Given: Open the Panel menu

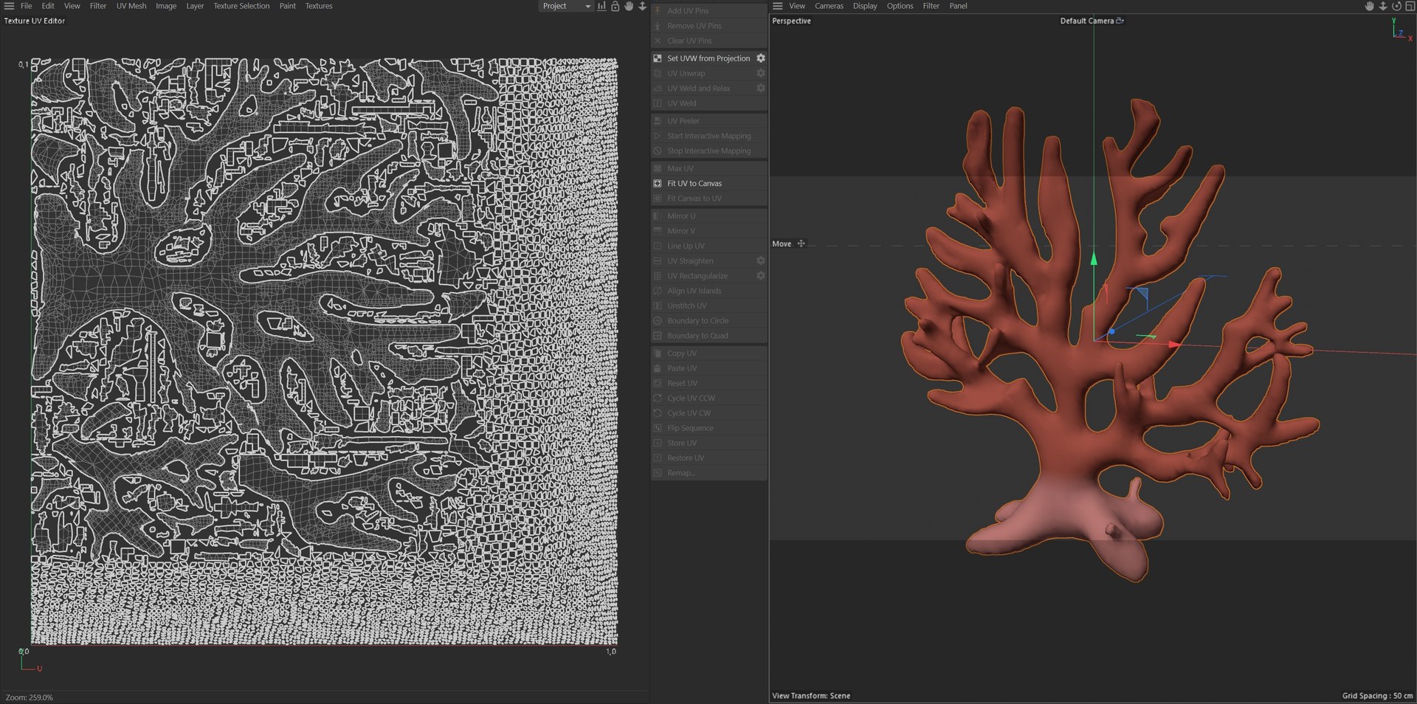Looking at the screenshot, I should [x=958, y=6].
